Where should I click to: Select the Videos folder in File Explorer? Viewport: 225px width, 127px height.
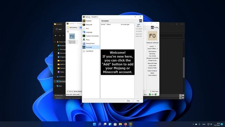coord(61,72)
